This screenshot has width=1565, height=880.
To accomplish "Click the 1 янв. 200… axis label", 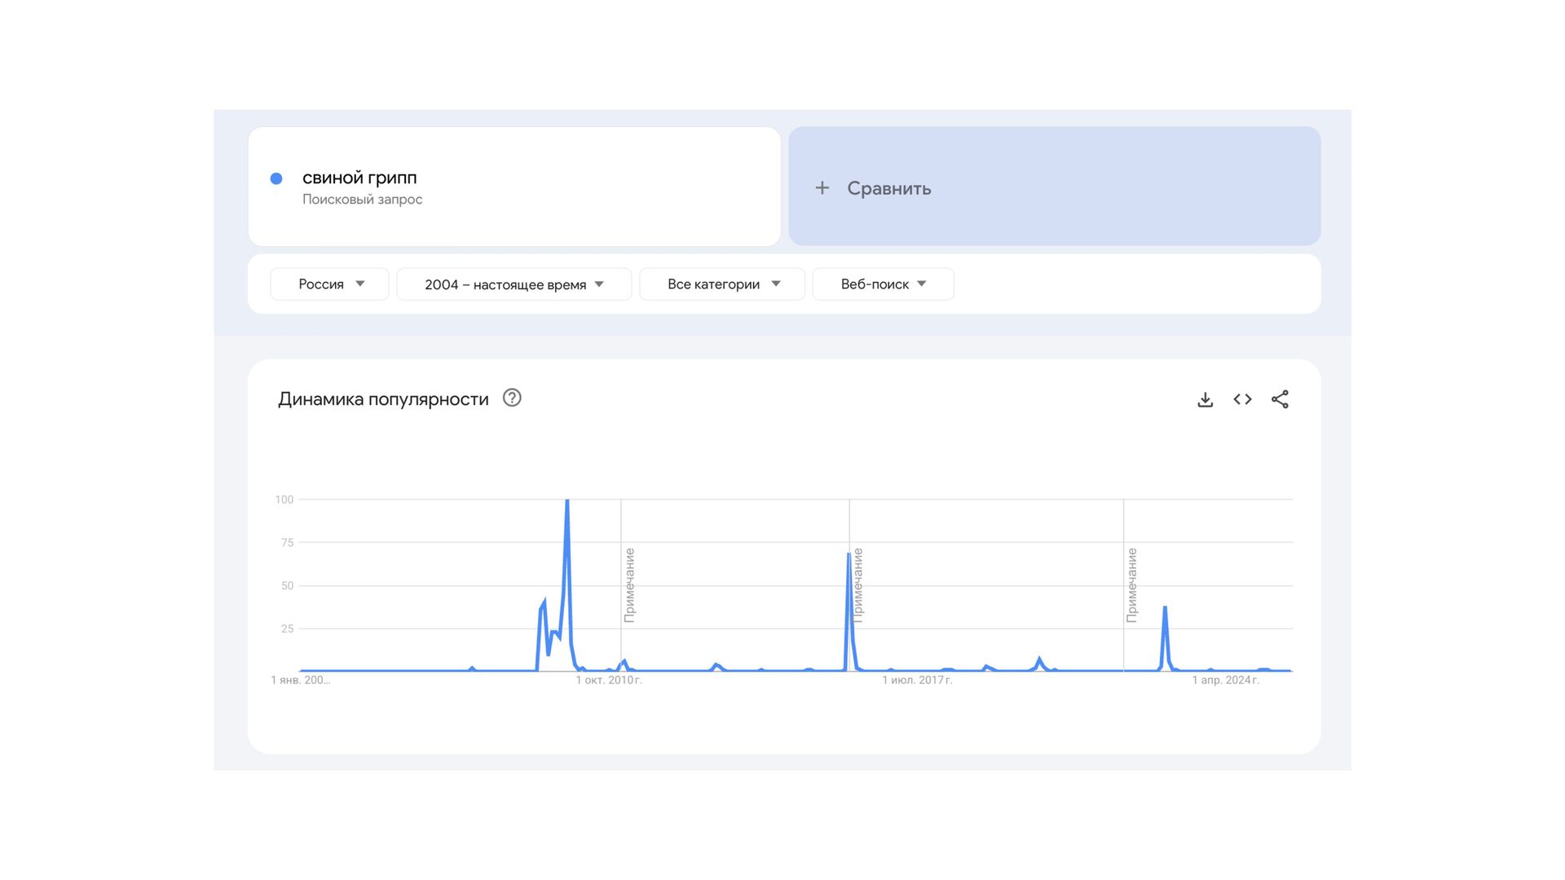I will point(301,680).
